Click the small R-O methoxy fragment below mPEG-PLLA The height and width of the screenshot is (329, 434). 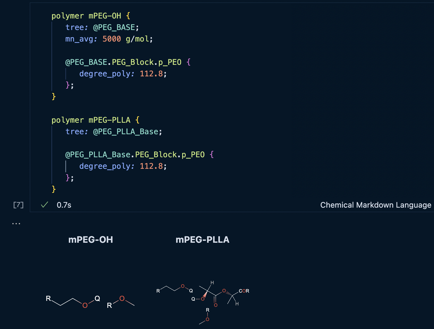[205, 316]
